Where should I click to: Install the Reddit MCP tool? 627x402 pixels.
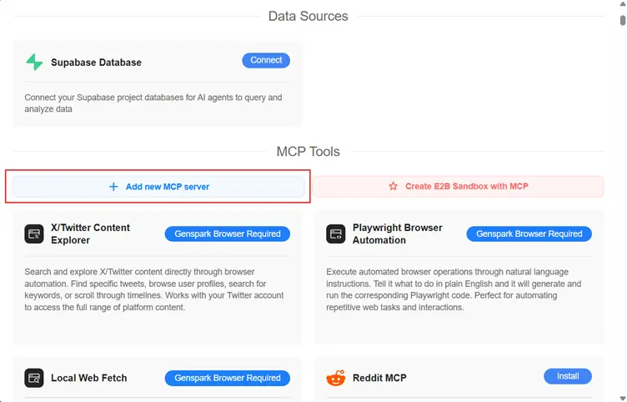pos(567,376)
